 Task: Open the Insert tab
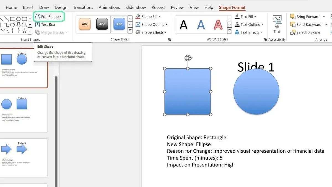click(x=28, y=7)
